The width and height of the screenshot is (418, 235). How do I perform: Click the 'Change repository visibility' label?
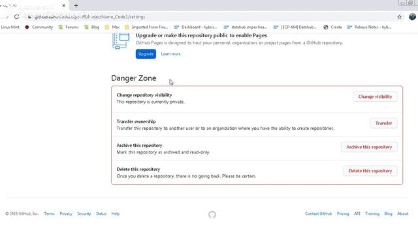click(144, 95)
